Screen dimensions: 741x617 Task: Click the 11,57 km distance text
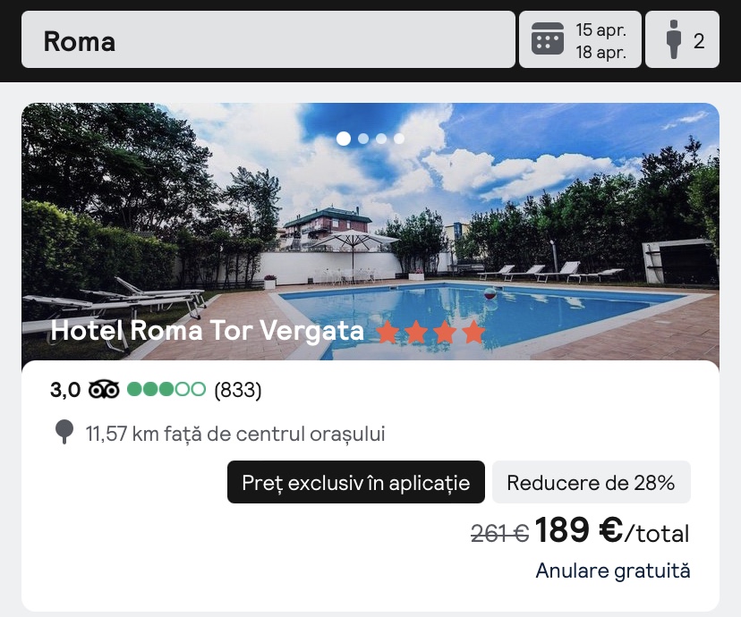point(235,435)
